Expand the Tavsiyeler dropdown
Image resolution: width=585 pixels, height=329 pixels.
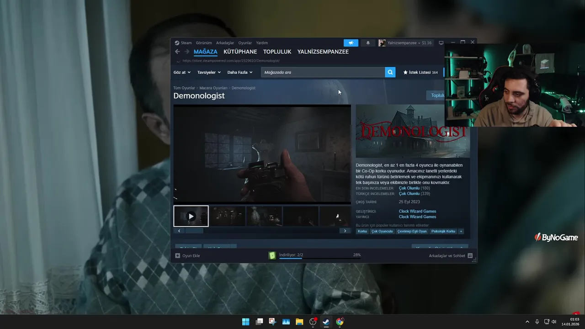[x=209, y=72]
